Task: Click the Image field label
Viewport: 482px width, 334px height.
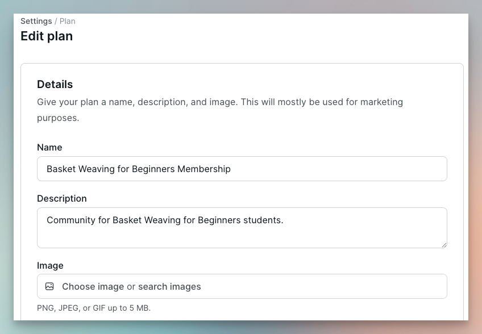Action: 50,265
